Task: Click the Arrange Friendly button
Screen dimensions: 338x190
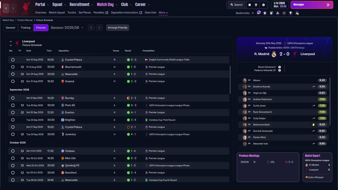Action: click(118, 28)
